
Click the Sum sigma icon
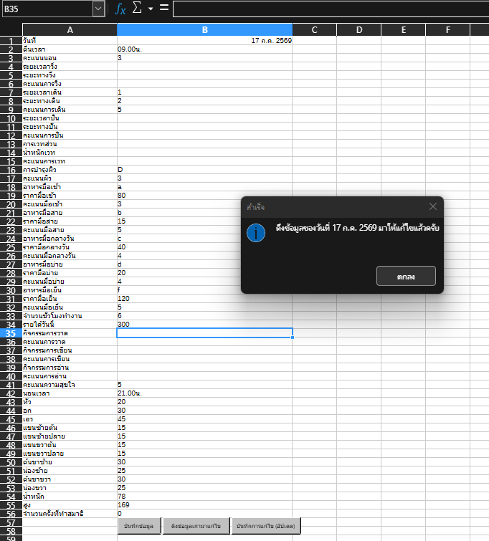point(137,8)
